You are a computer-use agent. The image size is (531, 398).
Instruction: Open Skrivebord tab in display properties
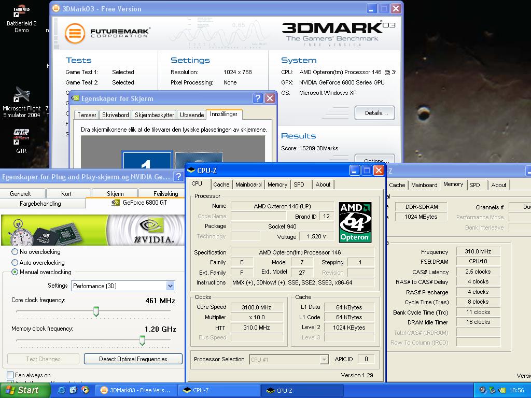tap(116, 115)
